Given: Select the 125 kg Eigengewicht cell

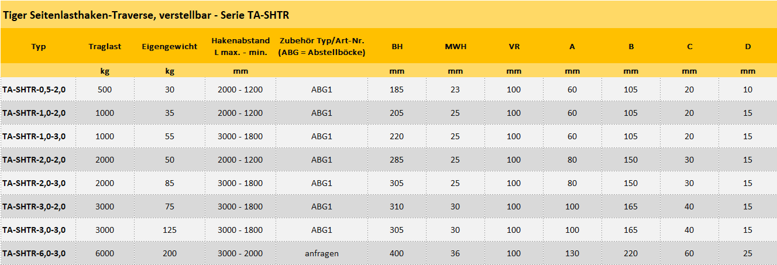Looking at the screenshot, I should point(170,230).
